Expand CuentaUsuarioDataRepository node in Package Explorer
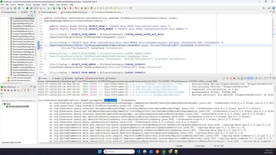This screenshot has height=155, width=276. click(9, 18)
